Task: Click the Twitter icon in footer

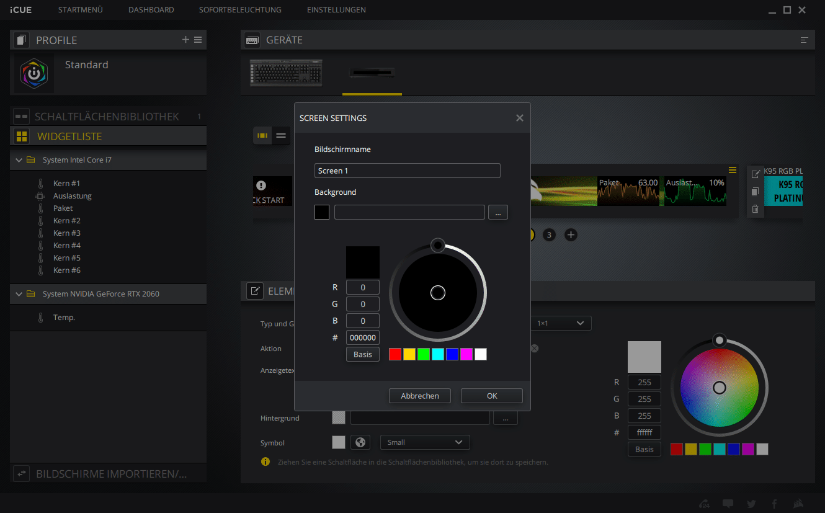Action: (x=751, y=504)
